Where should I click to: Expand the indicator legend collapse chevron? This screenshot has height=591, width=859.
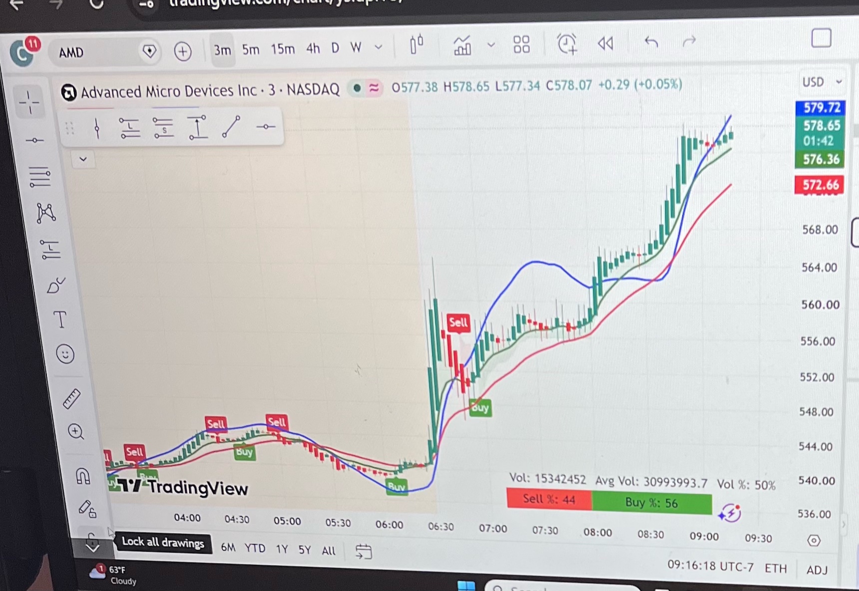(x=83, y=159)
